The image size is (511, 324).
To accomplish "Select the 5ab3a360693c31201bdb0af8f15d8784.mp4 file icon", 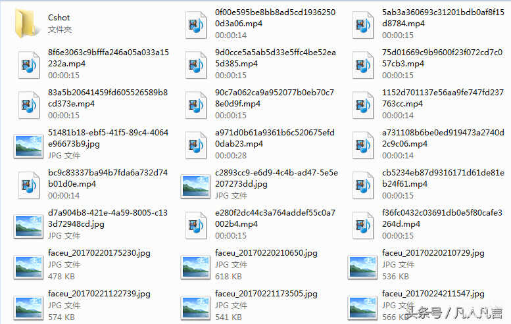I will pyautogui.click(x=363, y=25).
